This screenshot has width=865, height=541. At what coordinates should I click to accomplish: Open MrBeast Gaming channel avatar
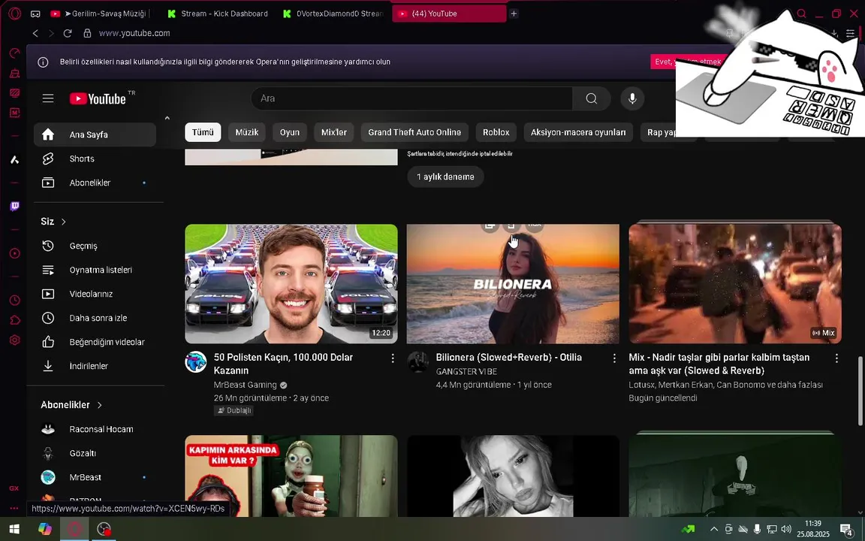196,362
